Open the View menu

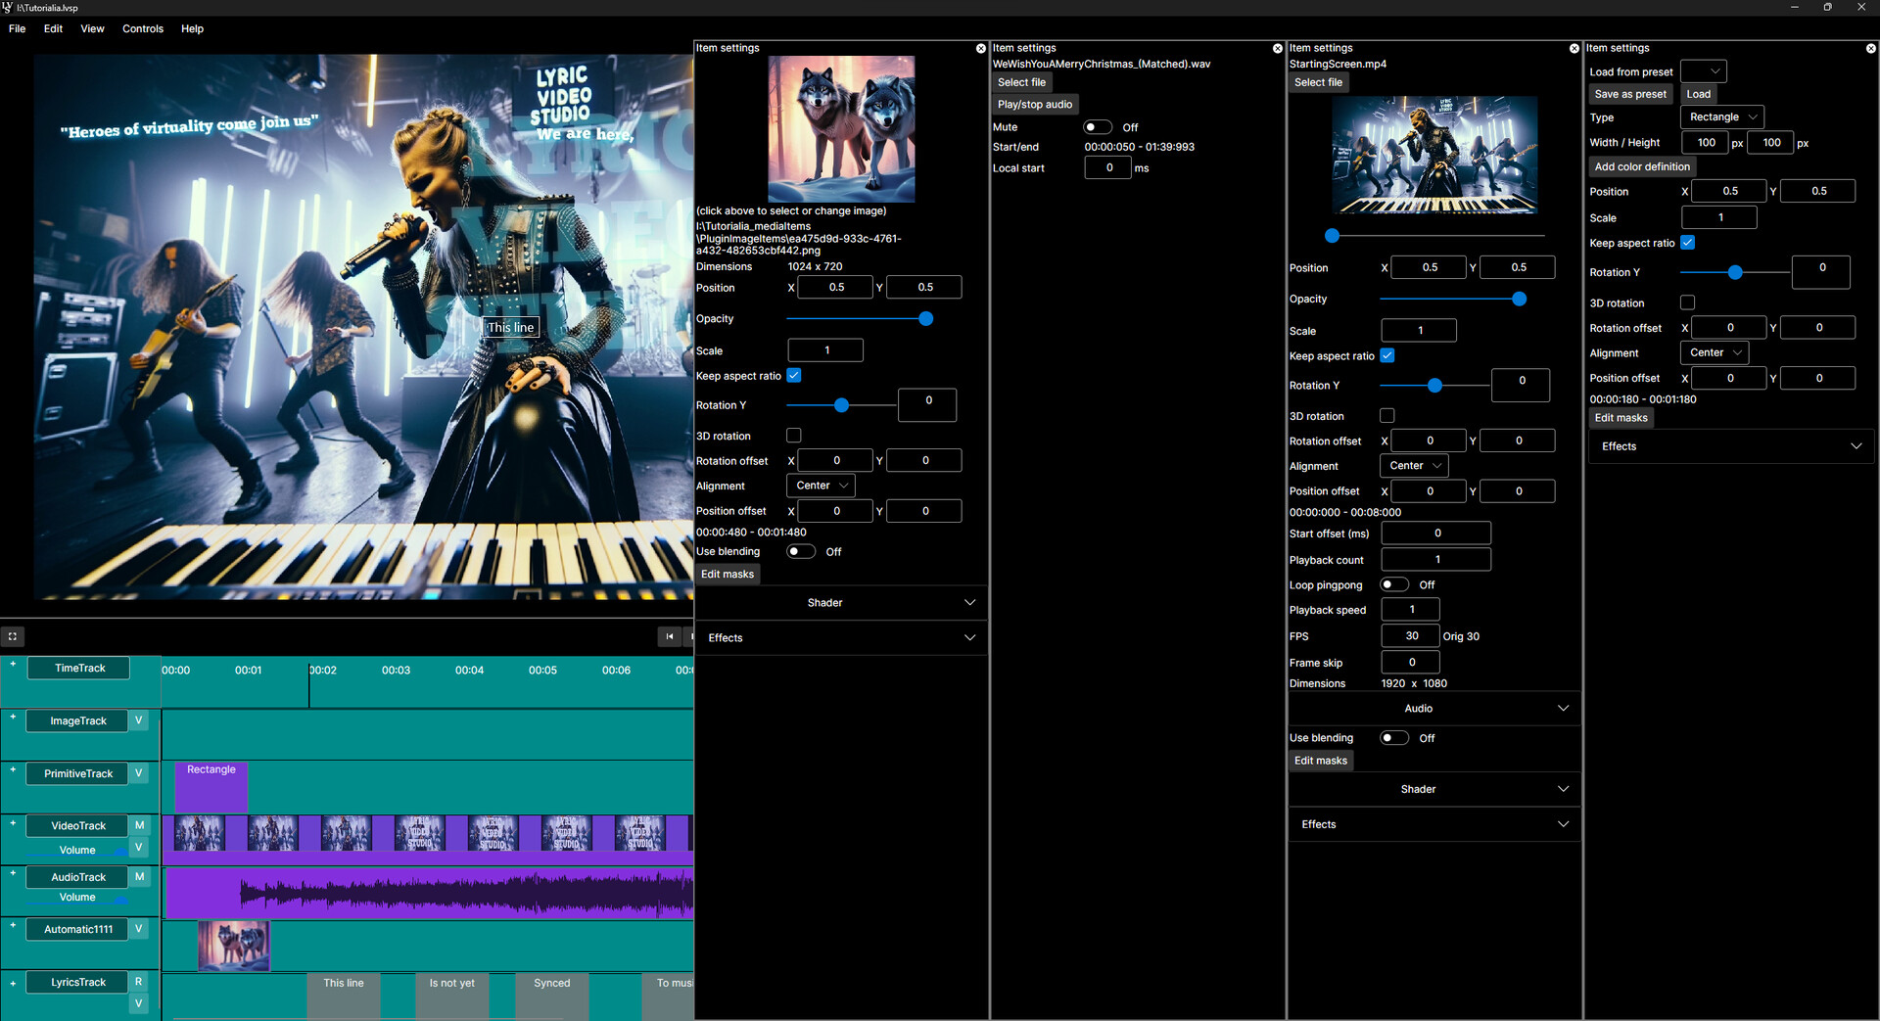(x=91, y=28)
